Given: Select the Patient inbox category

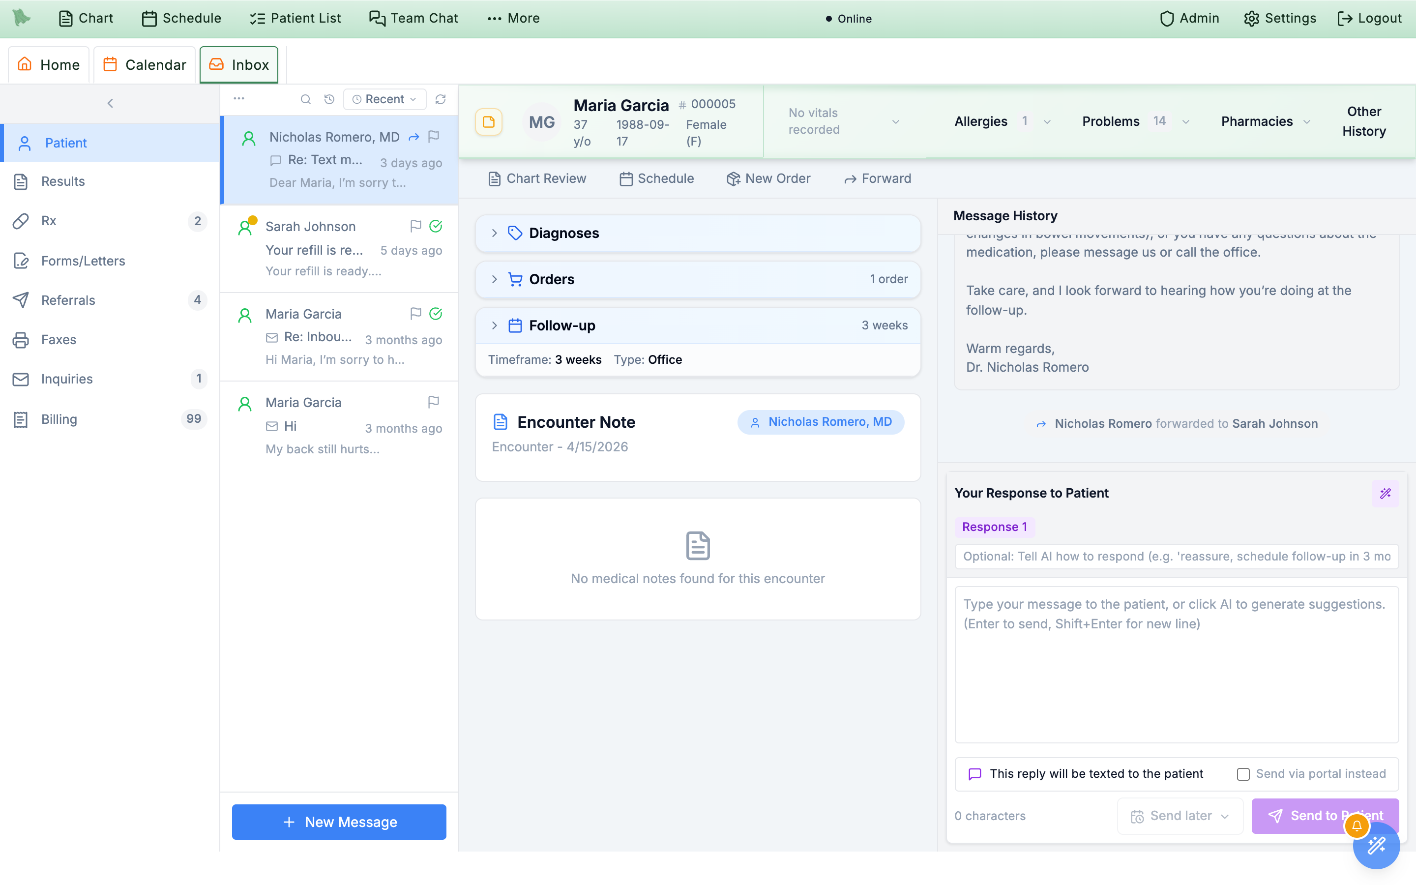Looking at the screenshot, I should click(111, 143).
